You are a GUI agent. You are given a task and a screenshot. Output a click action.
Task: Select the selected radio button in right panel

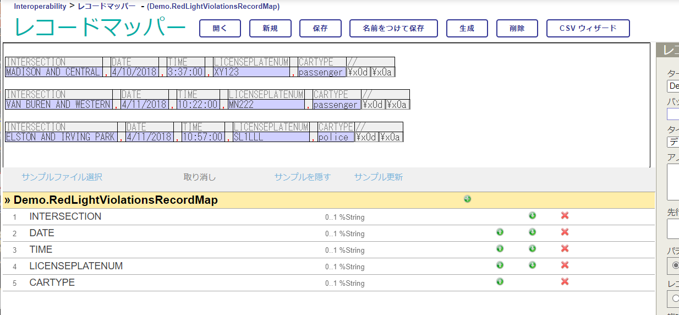[675, 265]
